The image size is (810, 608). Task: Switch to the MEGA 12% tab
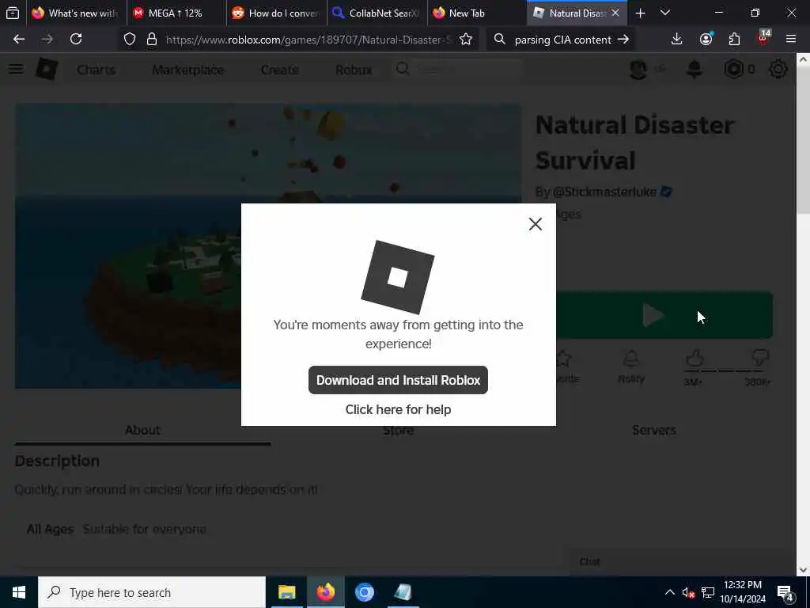176,13
